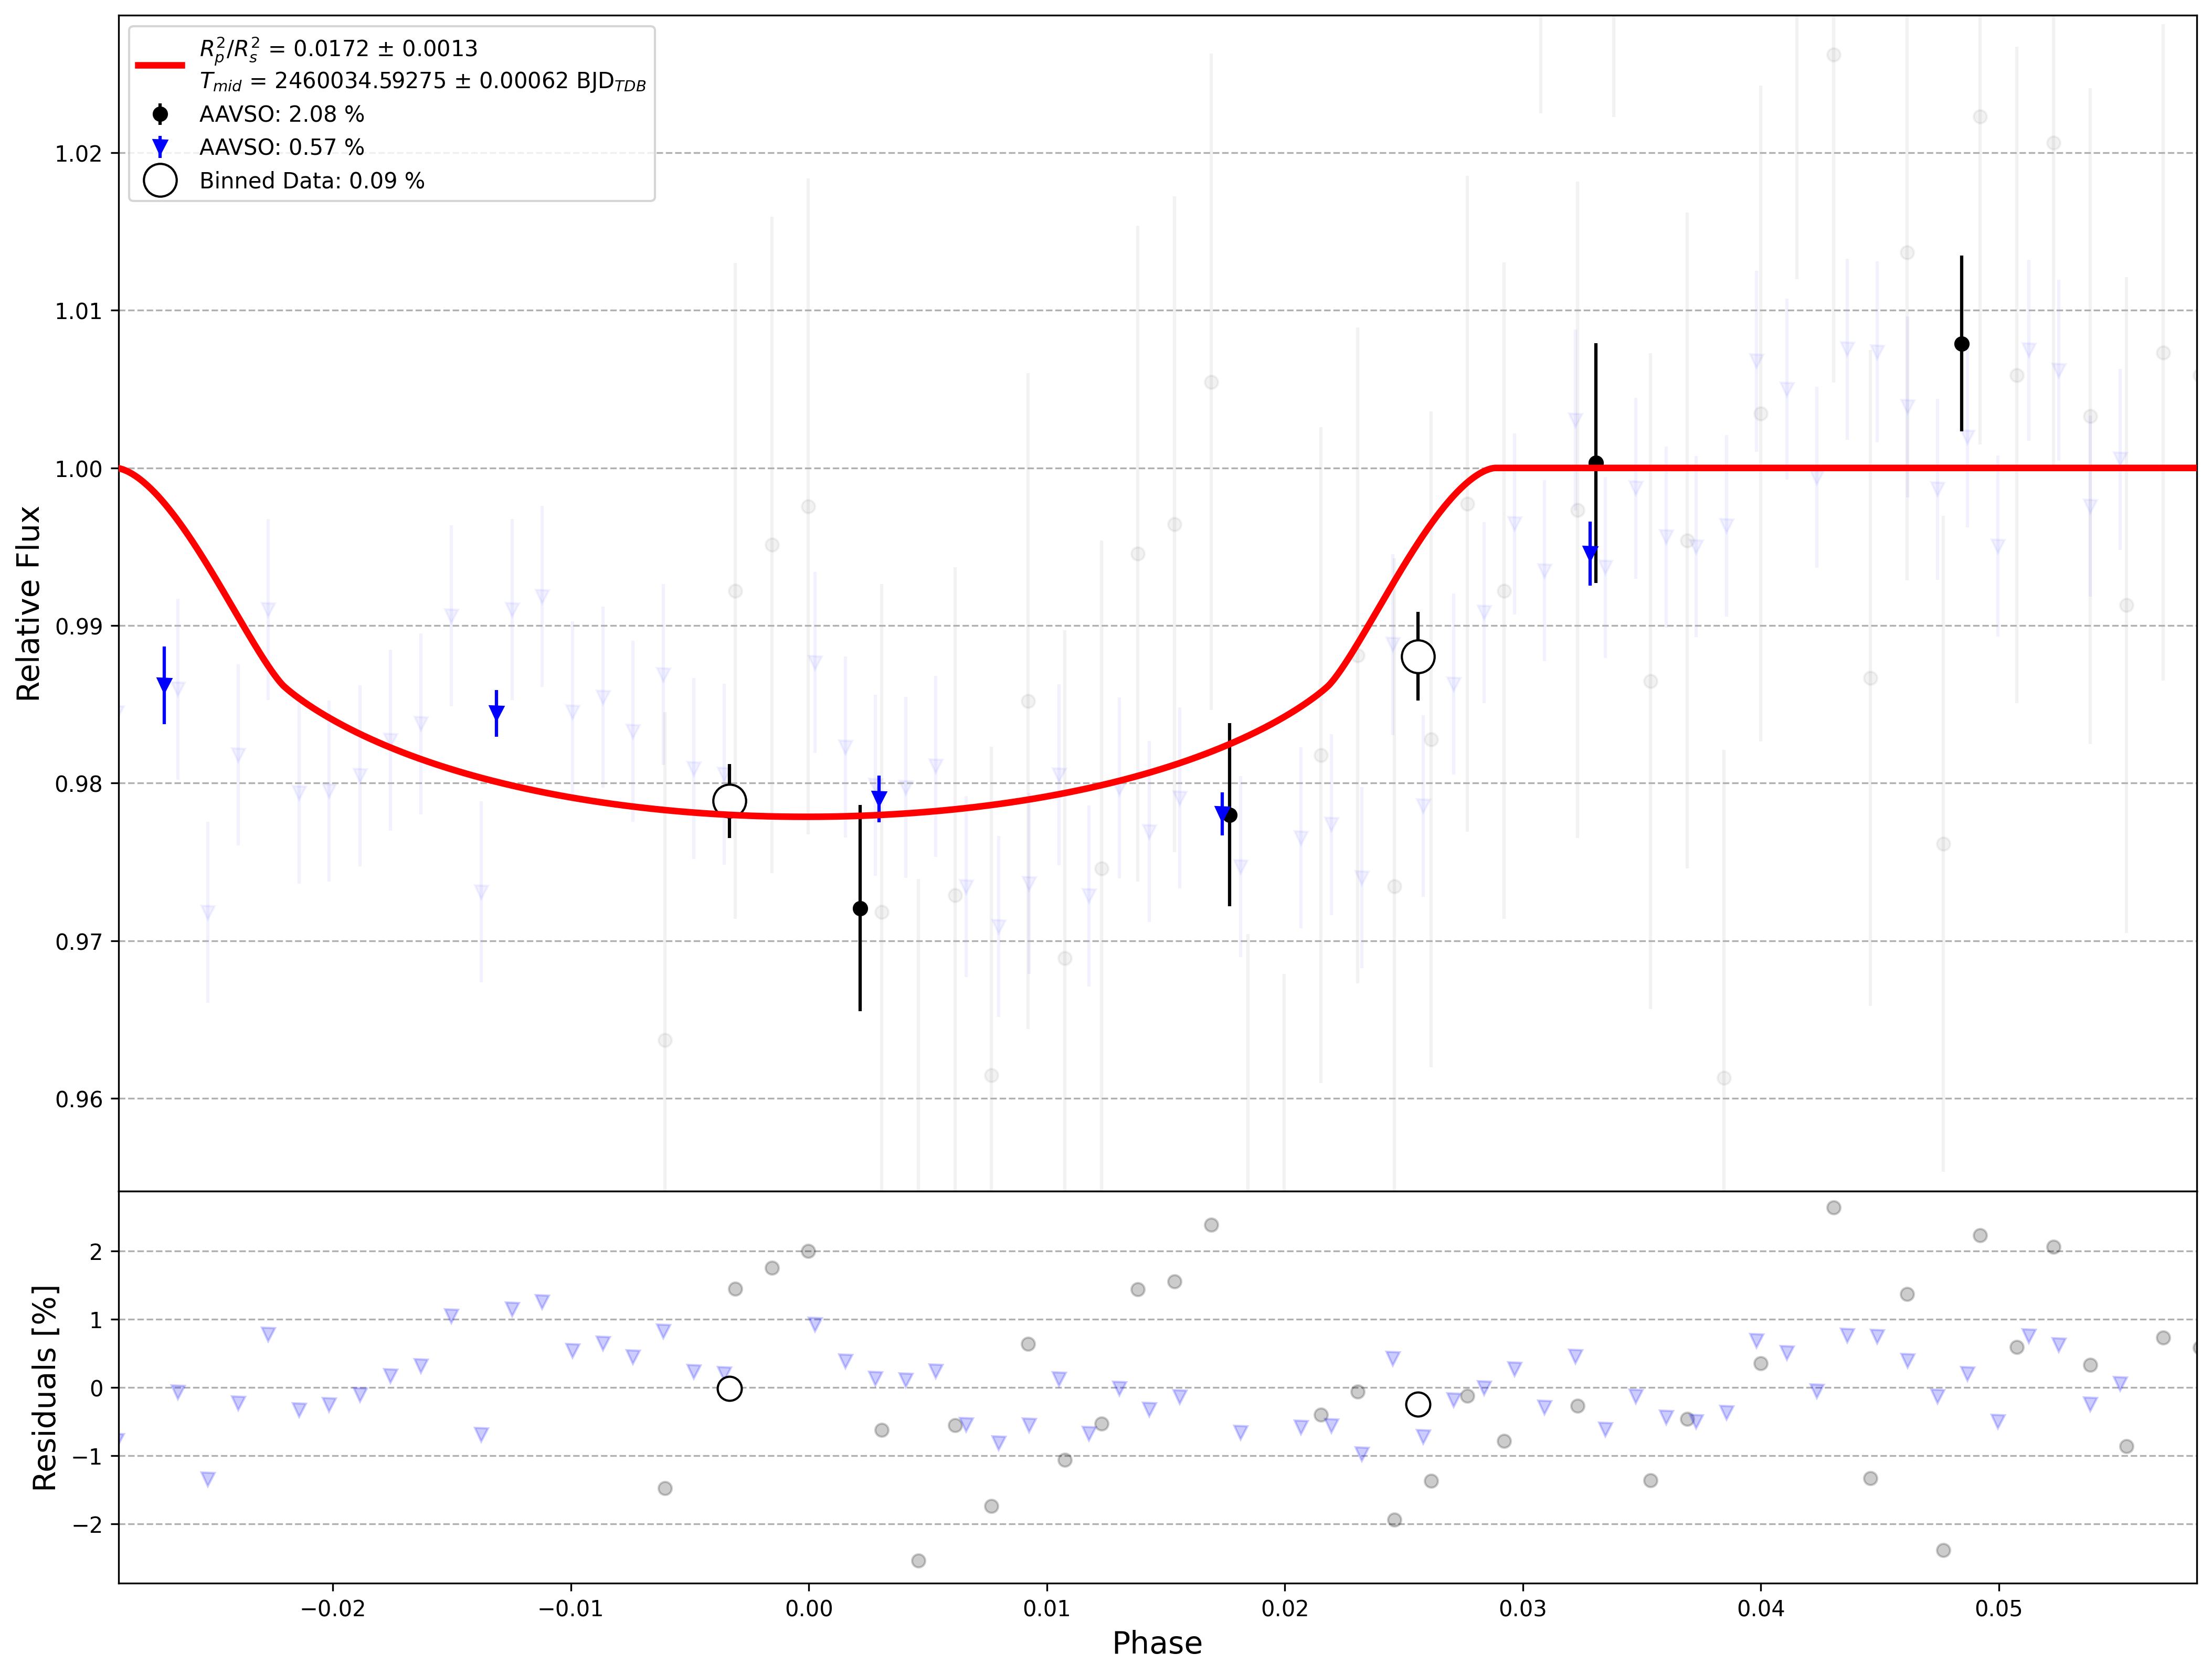The image size is (2212, 1675).
Task: Click the 0.00 tick label on the phase axis
Action: [809, 1609]
